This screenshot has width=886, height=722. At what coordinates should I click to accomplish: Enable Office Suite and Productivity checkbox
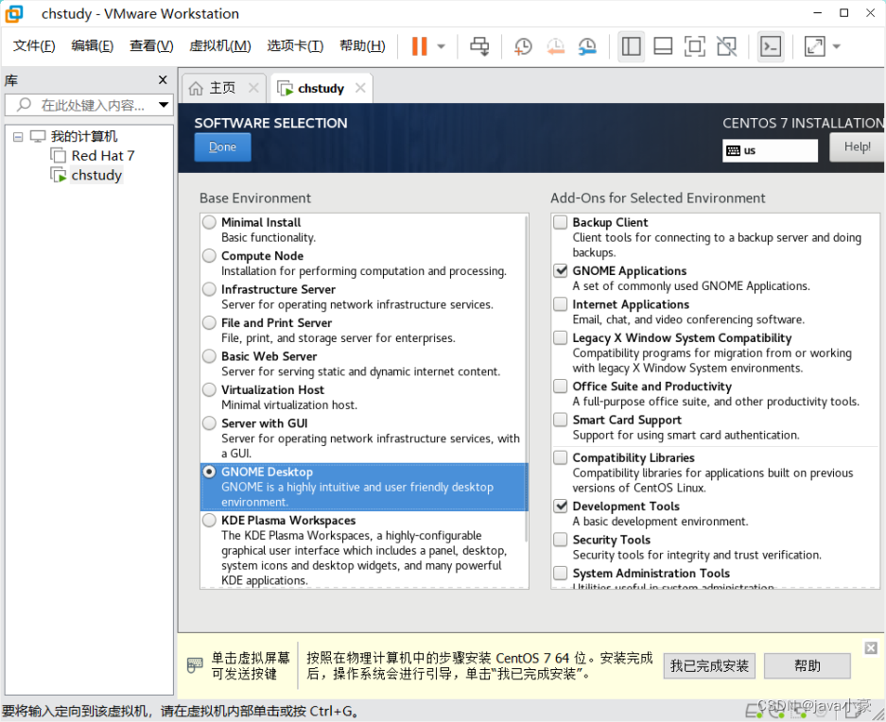click(560, 386)
